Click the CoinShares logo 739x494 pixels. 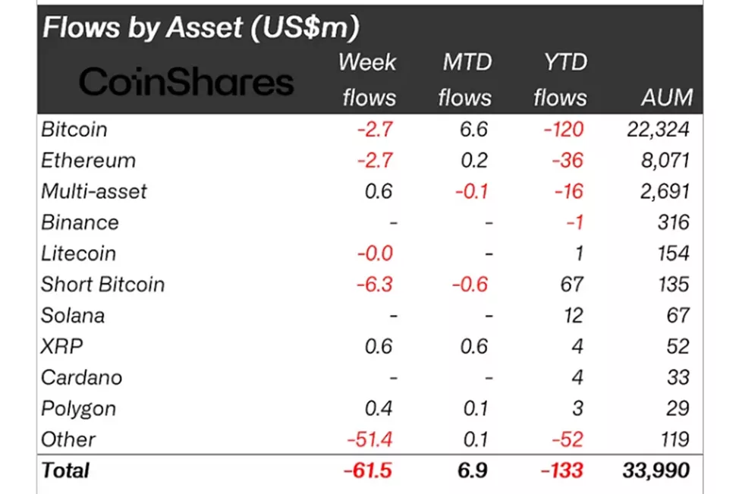point(186,81)
